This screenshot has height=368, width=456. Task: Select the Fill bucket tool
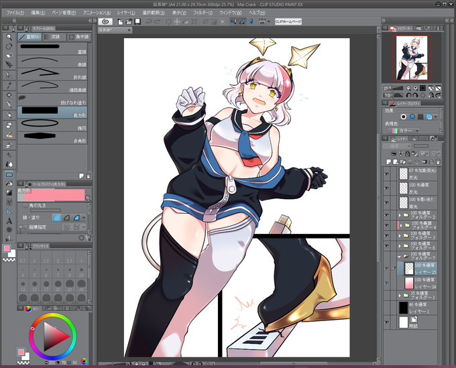tap(9, 184)
